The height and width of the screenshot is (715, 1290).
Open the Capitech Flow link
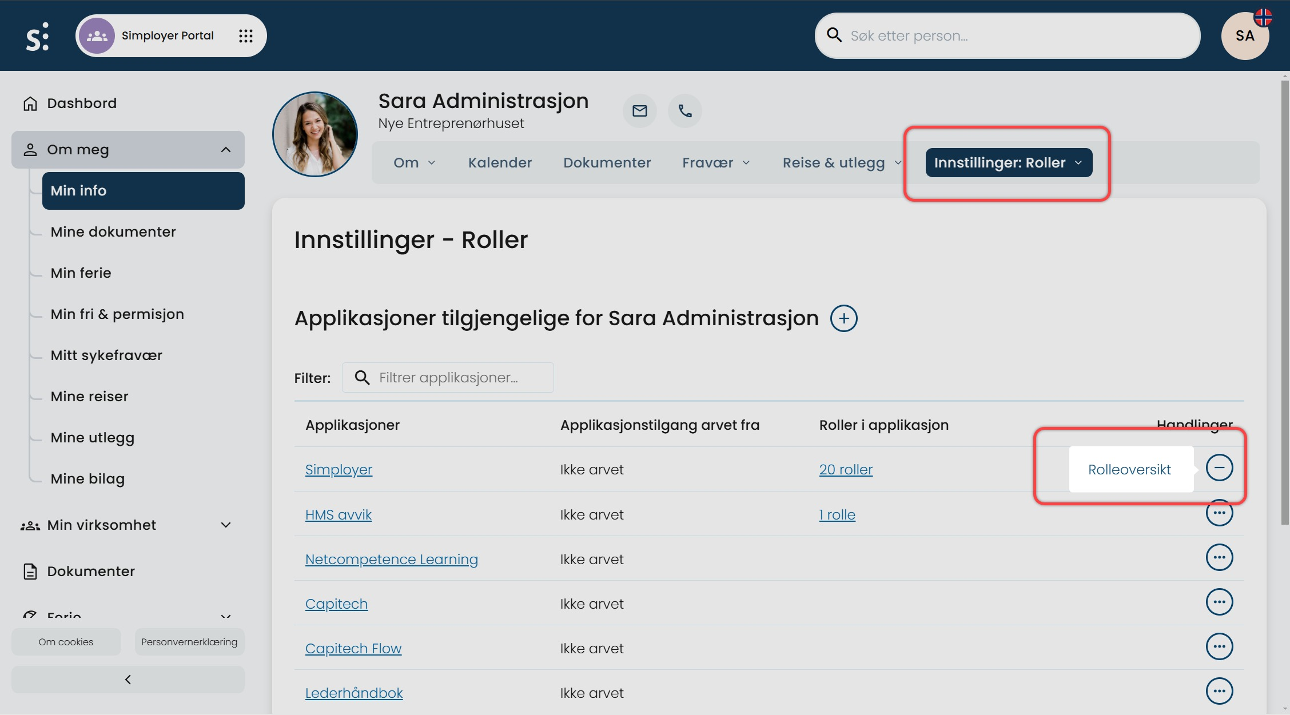tap(353, 649)
